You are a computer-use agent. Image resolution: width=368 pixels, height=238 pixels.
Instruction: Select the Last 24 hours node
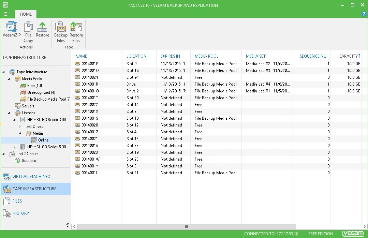27,153
